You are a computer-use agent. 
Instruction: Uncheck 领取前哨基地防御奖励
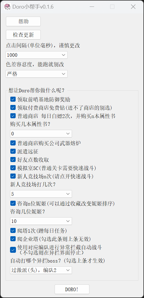click(13, 99)
